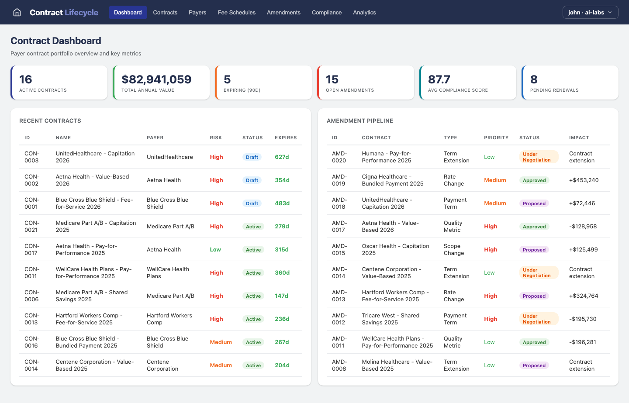629x403 pixels.
Task: Click the Pending Renewals metric card
Action: pyautogui.click(x=570, y=82)
